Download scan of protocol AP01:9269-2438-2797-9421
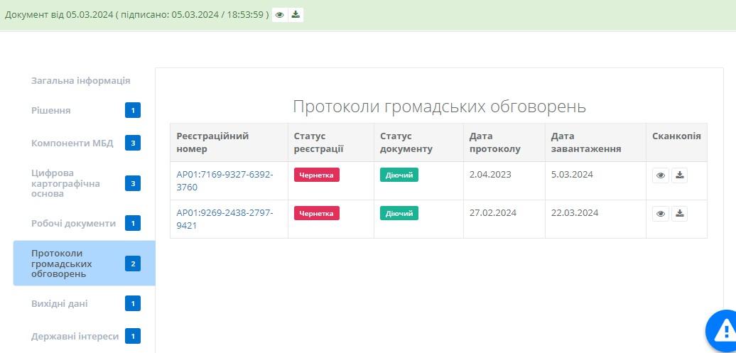Viewport: 736px width, 353px height. (679, 214)
